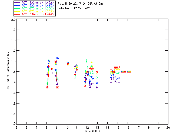Click the 20 x-axis tick label
The height and width of the screenshot is (138, 173).
168,127
